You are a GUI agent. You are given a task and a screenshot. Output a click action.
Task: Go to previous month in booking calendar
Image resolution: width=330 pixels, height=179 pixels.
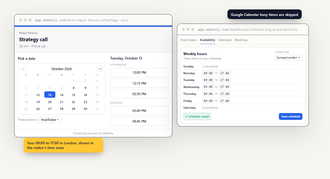[x=23, y=69]
